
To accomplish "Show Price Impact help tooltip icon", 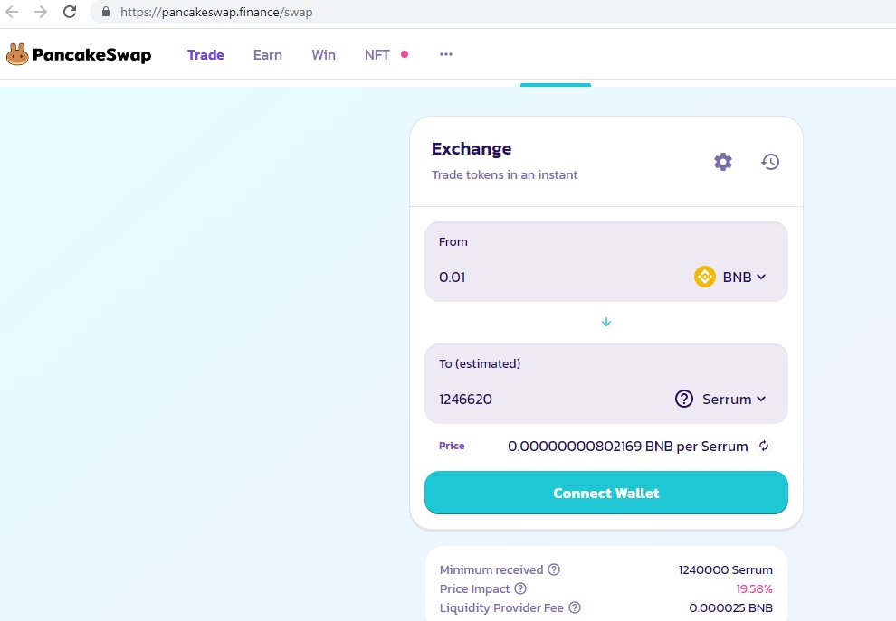I will [520, 588].
